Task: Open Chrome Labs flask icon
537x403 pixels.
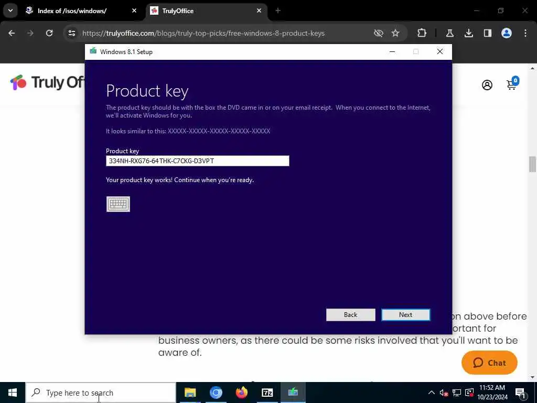Action: [450, 33]
